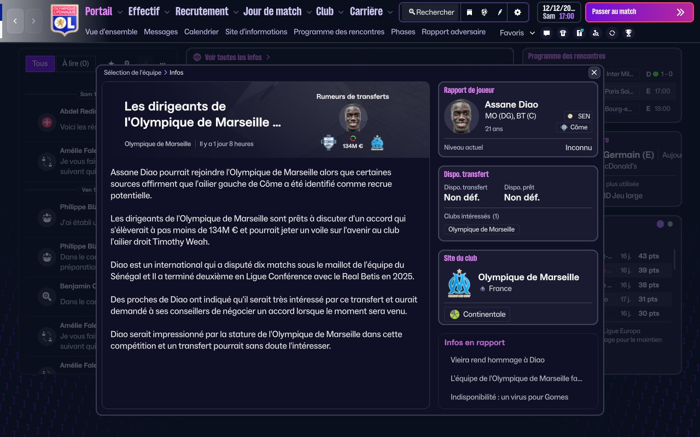Click the pencil edit icon
The height and width of the screenshot is (437, 700).
499,12
